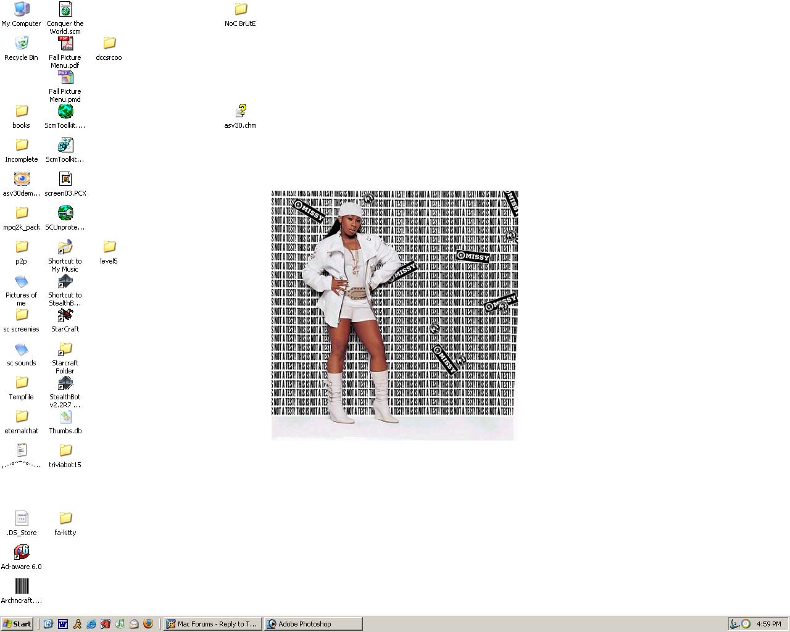790x632 pixels.
Task: Launch Firefox from Quick Launch
Action: point(148,624)
